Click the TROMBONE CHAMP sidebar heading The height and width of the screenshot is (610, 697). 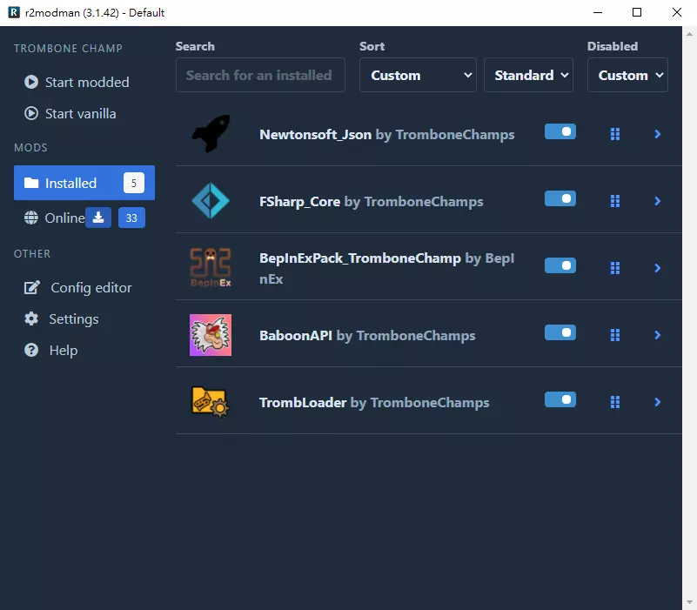68,48
